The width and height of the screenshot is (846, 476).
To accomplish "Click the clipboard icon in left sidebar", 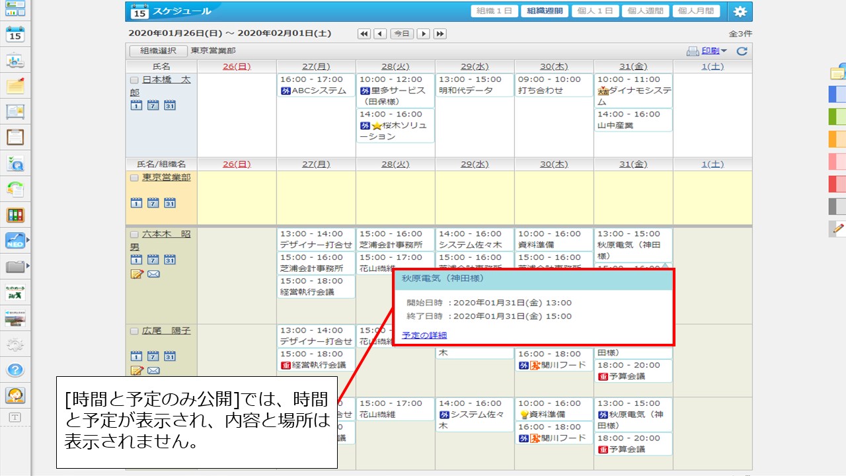I will [x=15, y=137].
